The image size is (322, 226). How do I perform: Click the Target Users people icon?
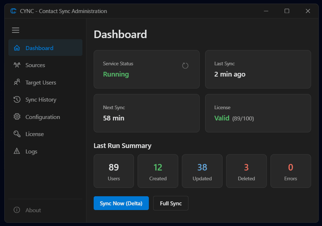[17, 82]
